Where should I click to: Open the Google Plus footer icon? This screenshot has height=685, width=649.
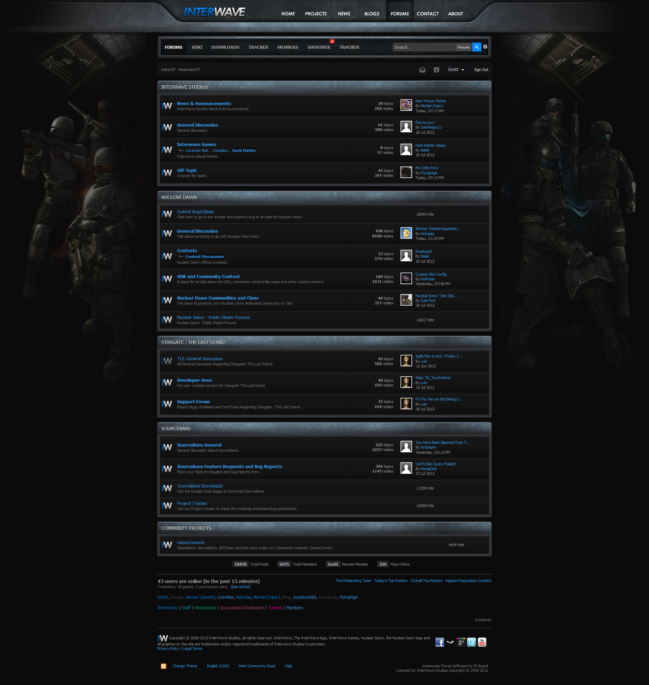(x=461, y=642)
